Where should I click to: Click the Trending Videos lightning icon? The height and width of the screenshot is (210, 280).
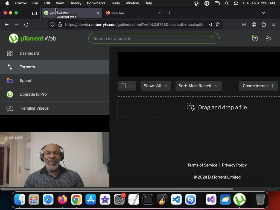[10, 108]
